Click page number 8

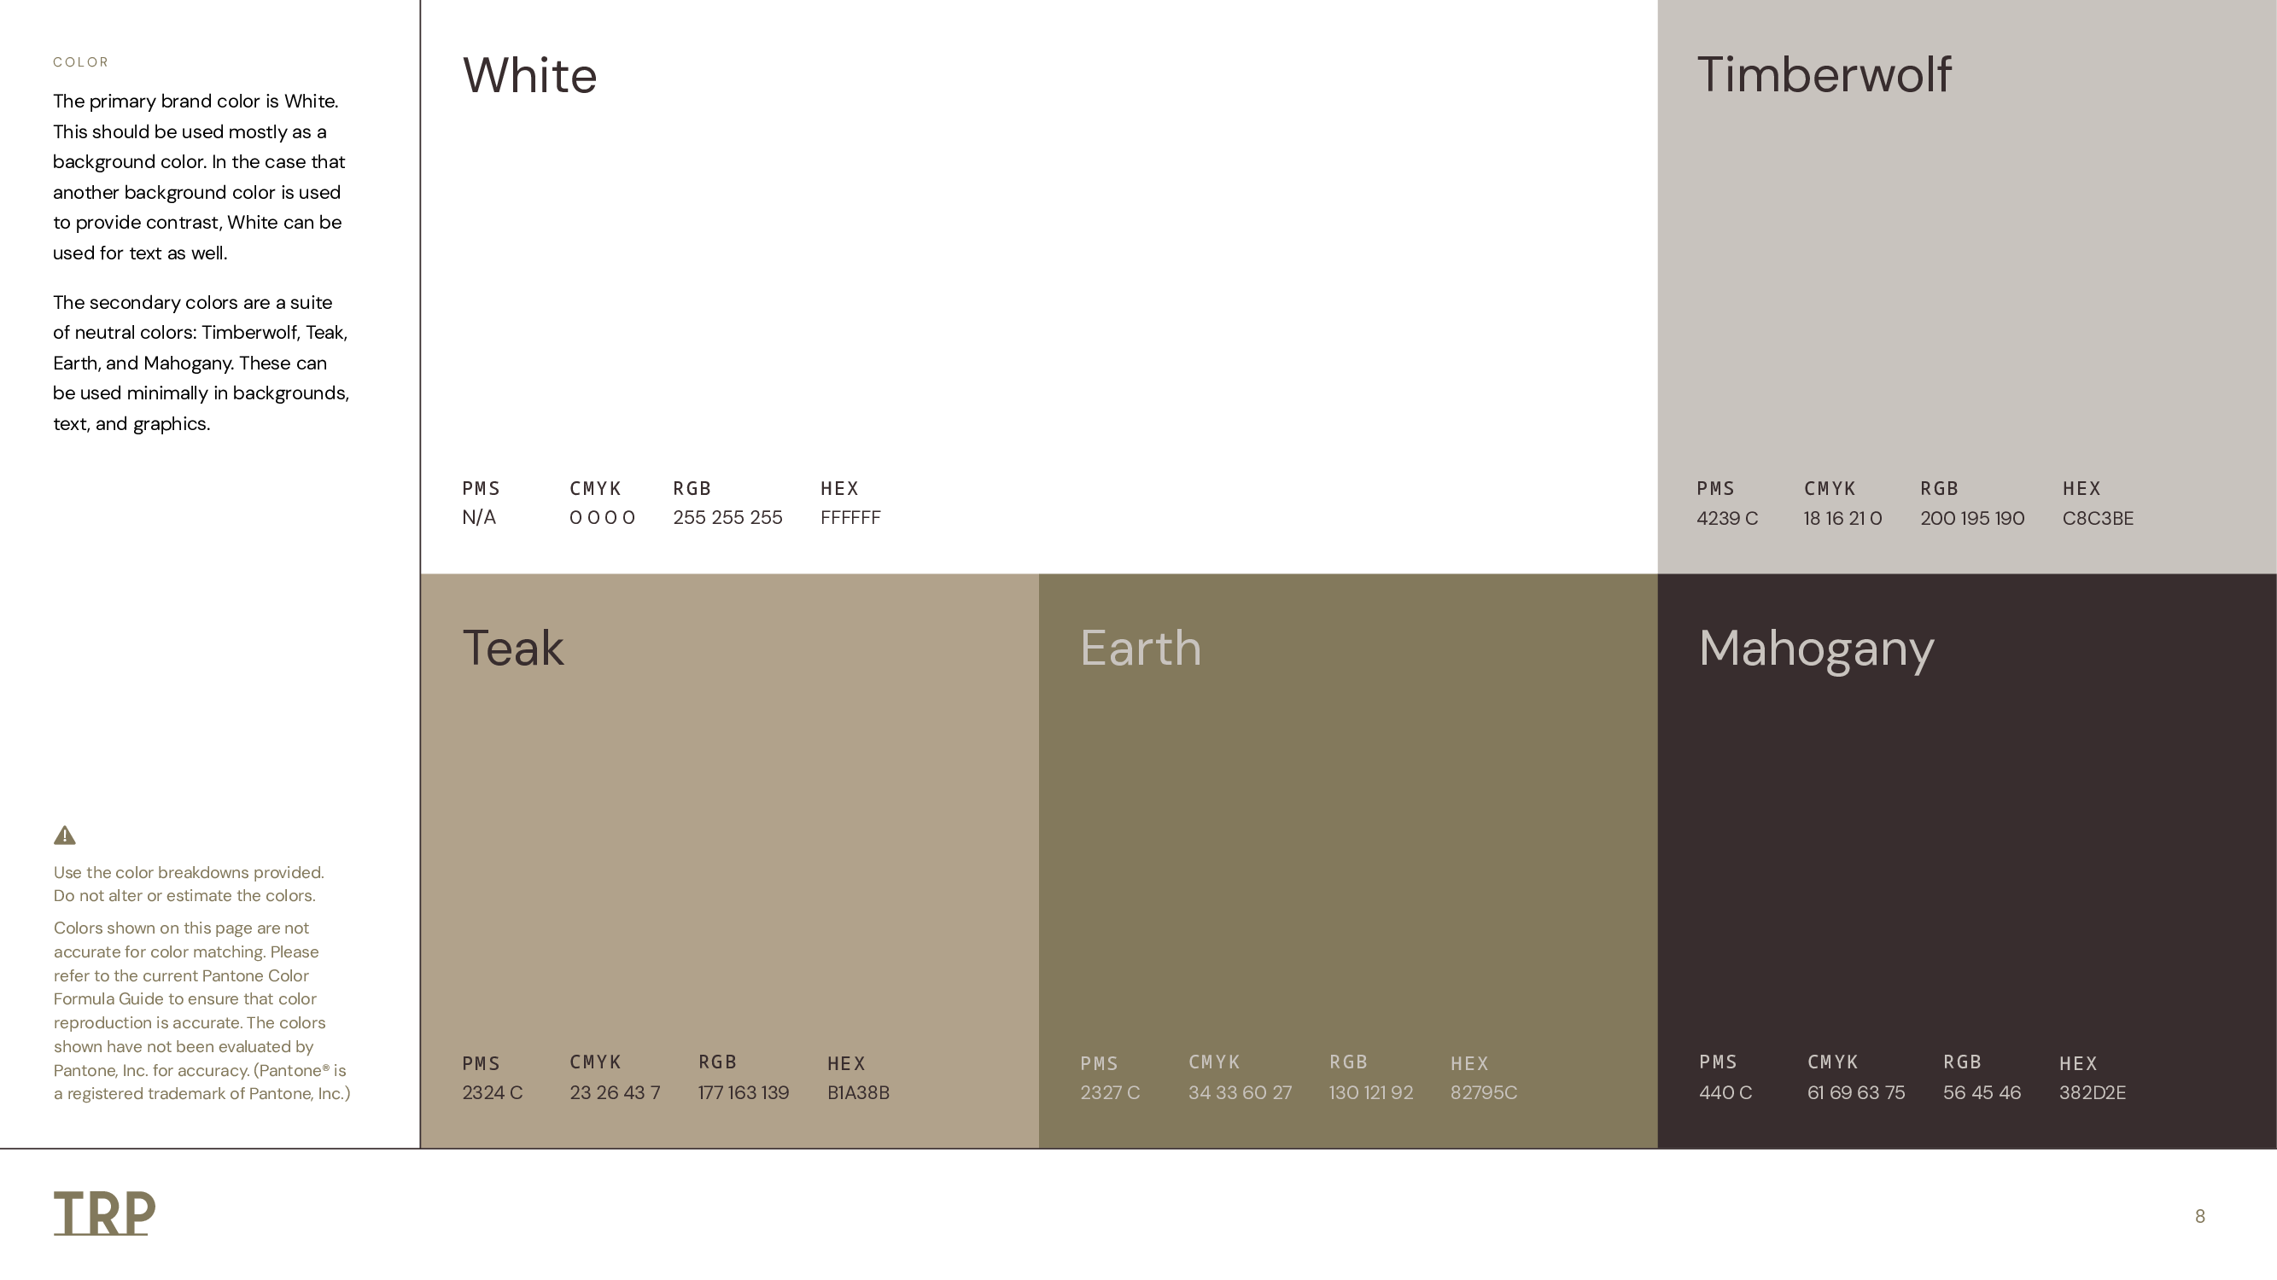coord(2199,1216)
